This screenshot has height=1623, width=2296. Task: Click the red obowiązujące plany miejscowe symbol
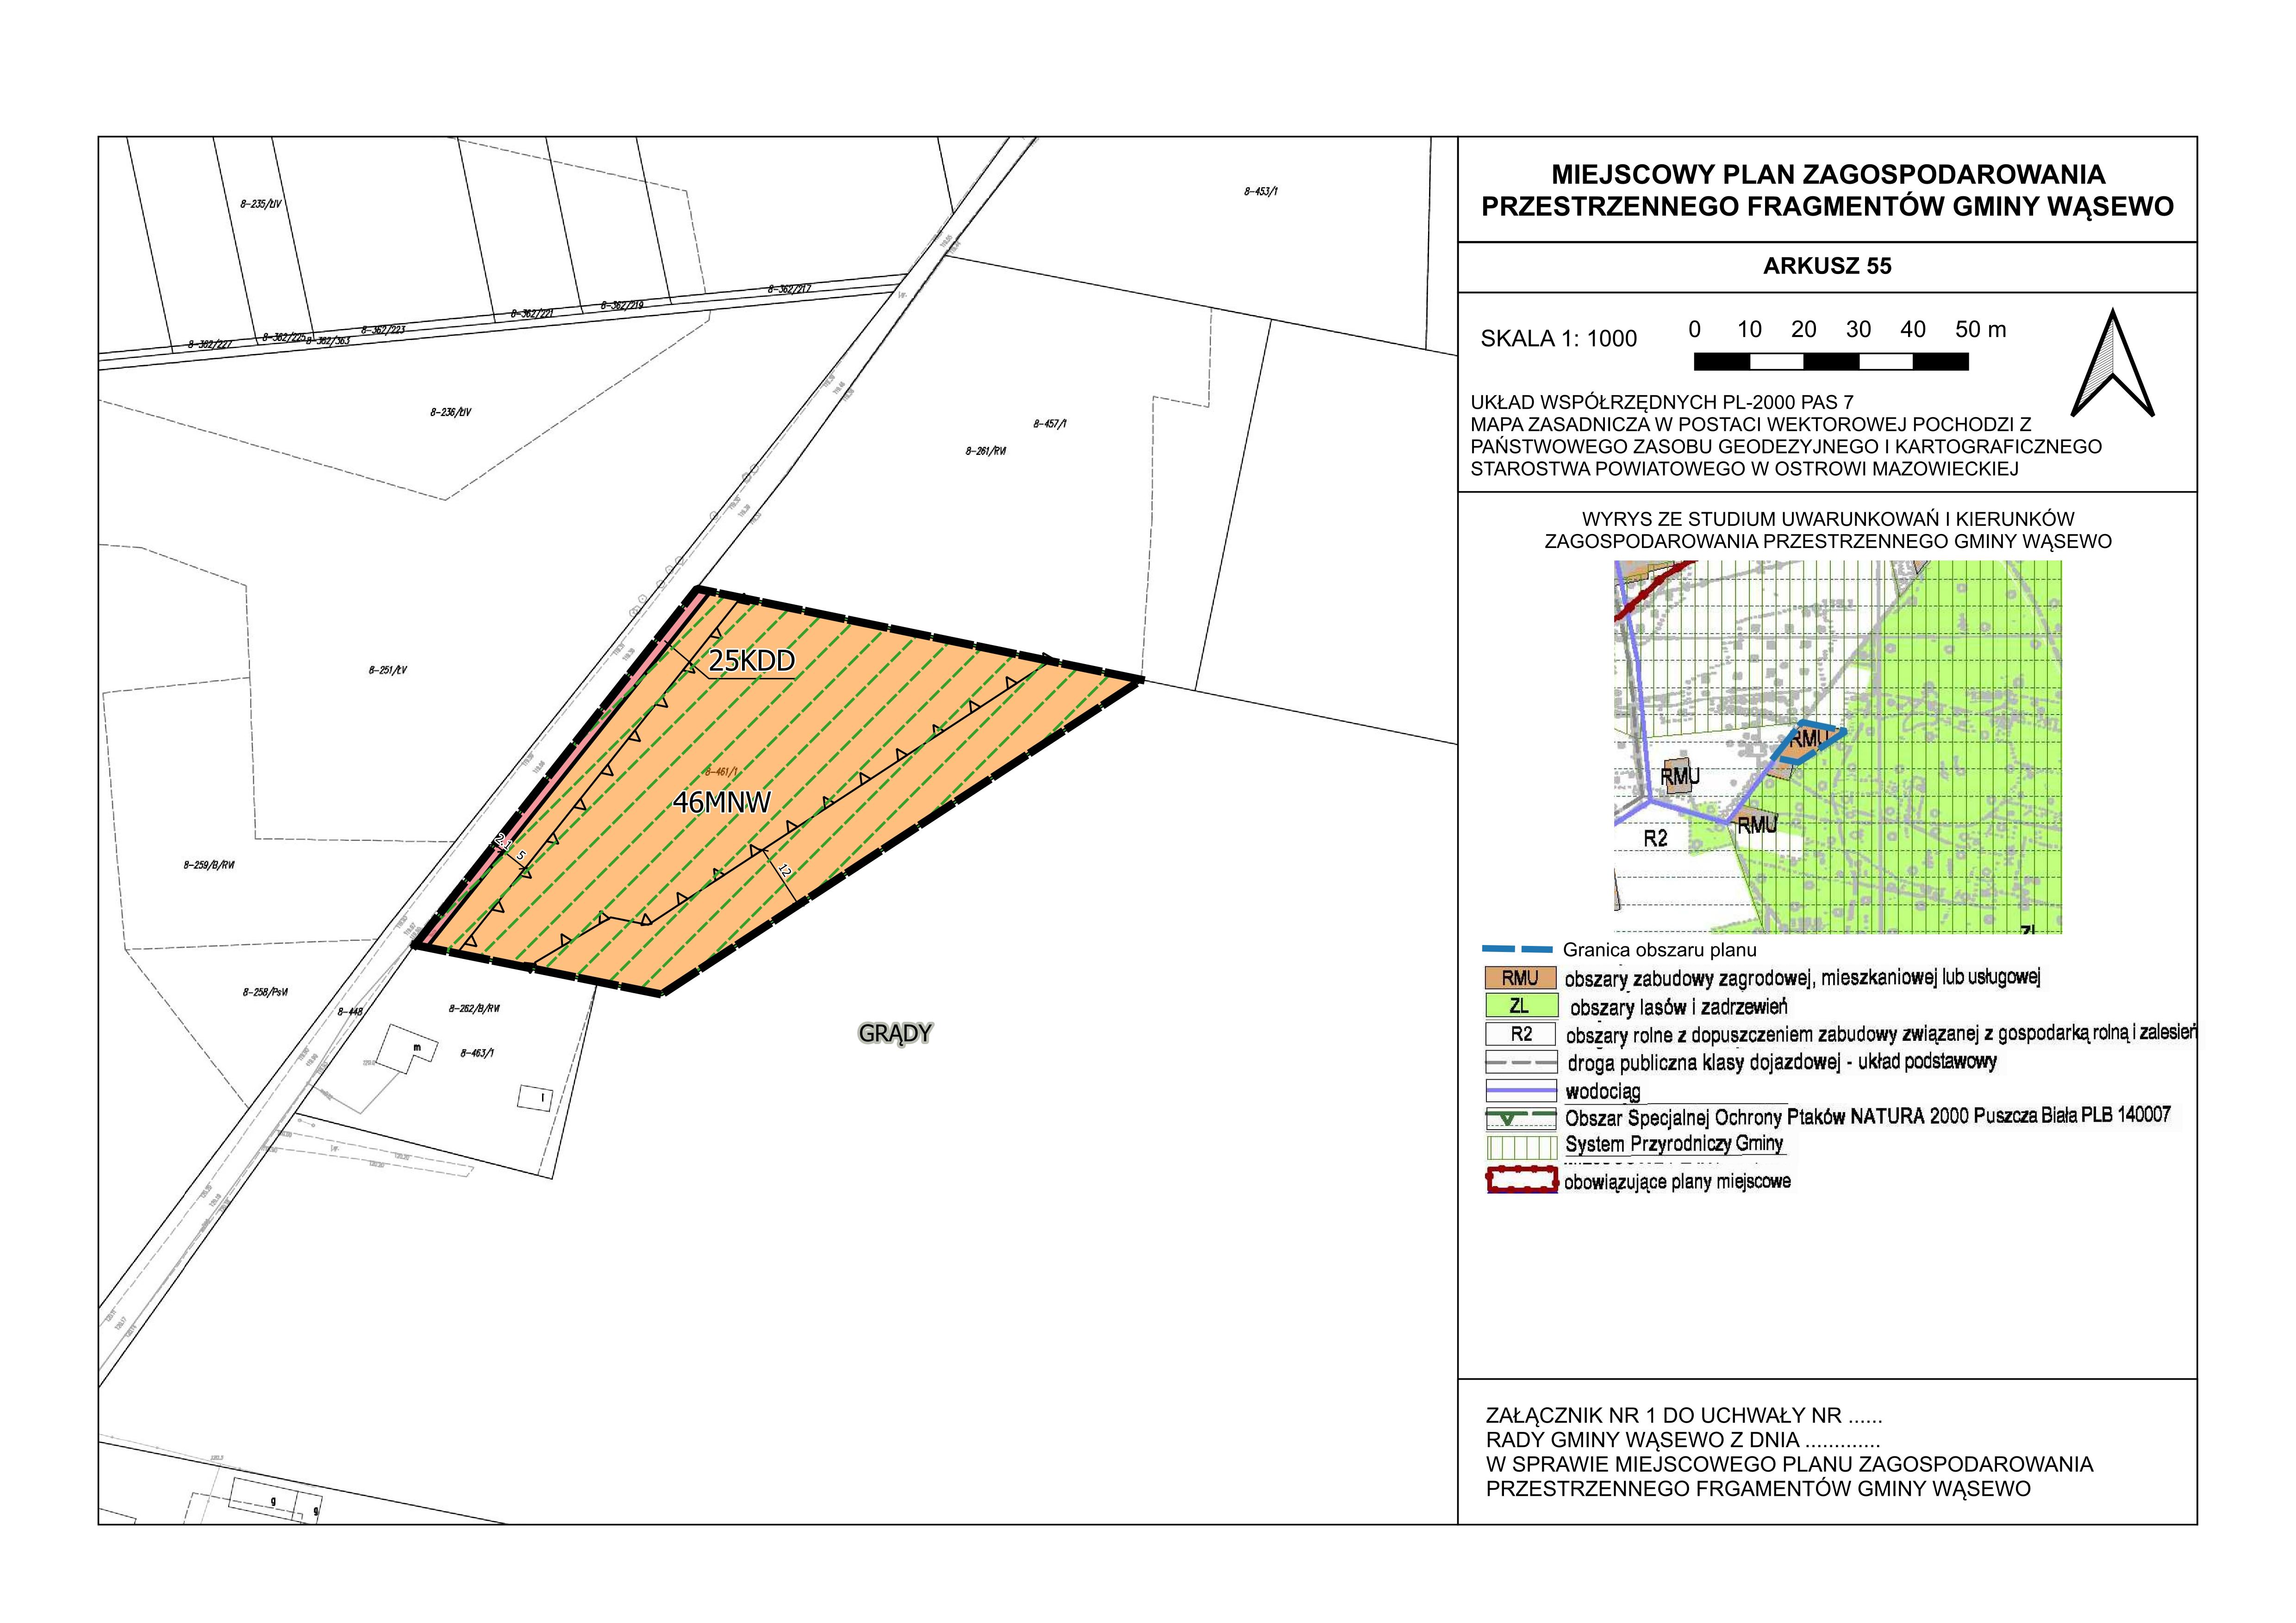point(1521,1181)
